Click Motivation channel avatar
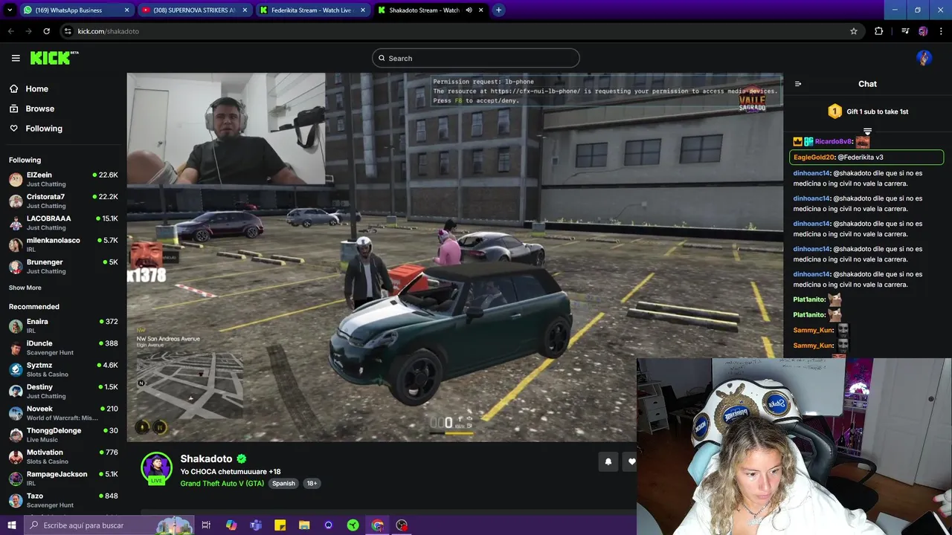The width and height of the screenshot is (952, 535). (16, 456)
